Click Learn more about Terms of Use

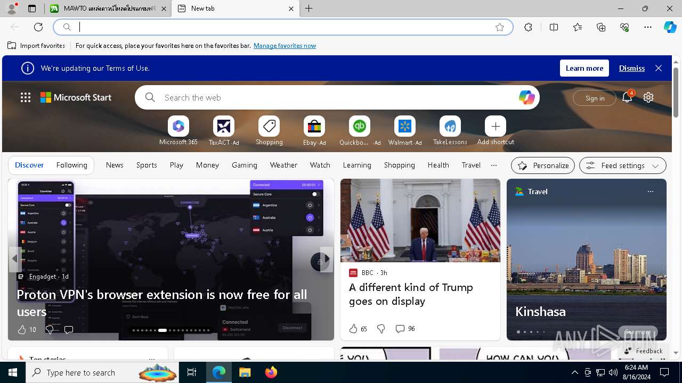point(584,68)
